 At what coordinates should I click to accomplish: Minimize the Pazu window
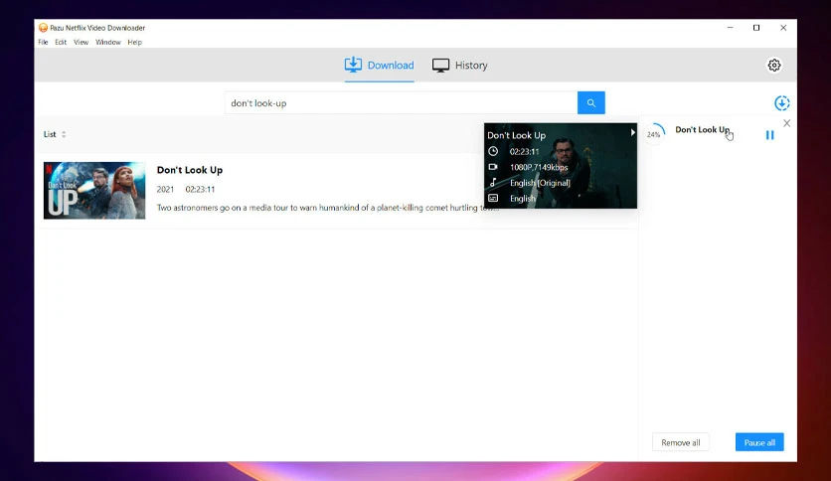coord(730,28)
